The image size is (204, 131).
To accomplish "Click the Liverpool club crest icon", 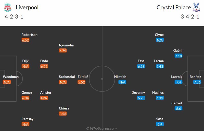I will tap(8, 7).
